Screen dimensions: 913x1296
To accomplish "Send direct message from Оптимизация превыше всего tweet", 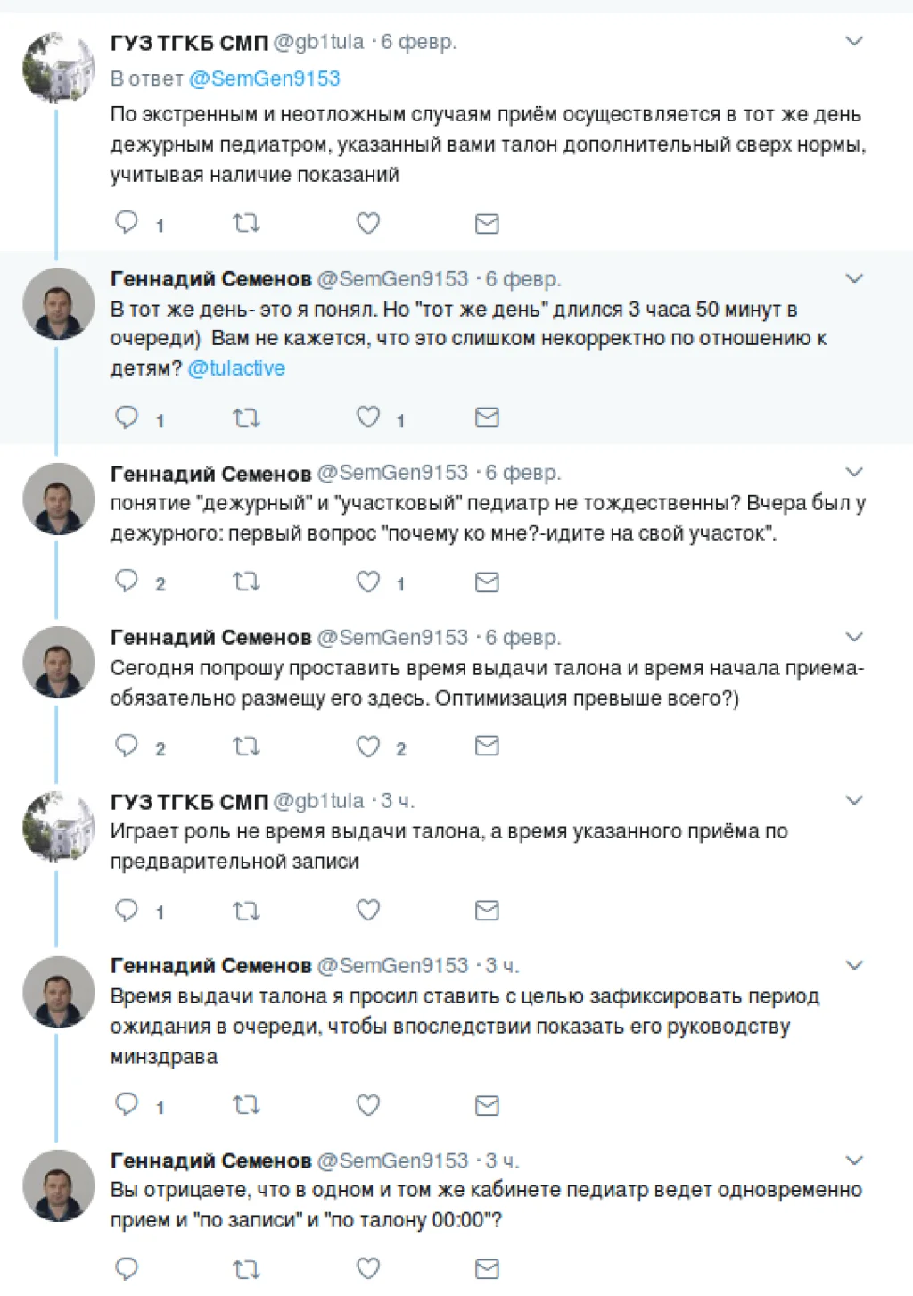I will (487, 747).
